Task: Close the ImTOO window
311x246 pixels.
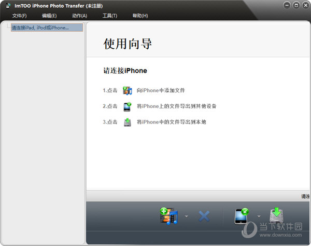Action: pos(306,5)
